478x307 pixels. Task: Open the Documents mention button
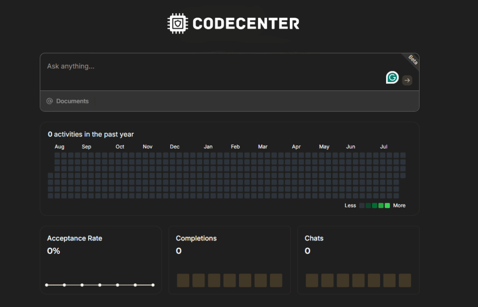pyautogui.click(x=68, y=101)
